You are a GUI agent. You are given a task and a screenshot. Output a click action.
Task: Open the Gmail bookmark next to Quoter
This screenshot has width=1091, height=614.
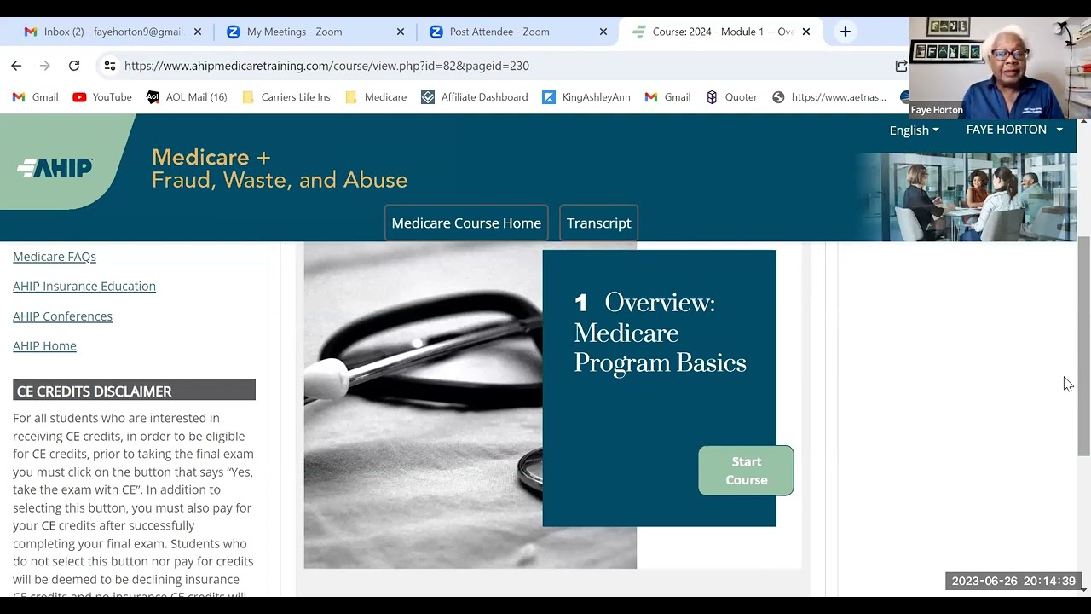tap(668, 97)
